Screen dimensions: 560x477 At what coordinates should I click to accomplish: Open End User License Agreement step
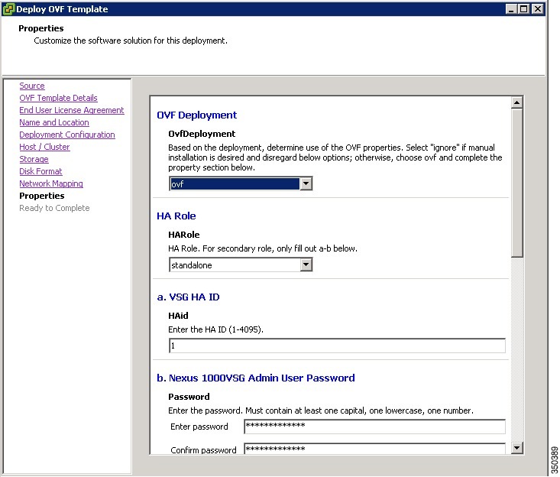click(x=71, y=110)
